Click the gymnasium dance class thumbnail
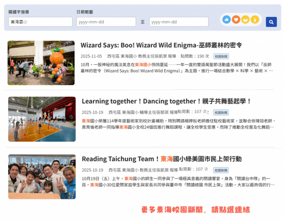This screenshot has height=221, width=284. (x=42, y=119)
